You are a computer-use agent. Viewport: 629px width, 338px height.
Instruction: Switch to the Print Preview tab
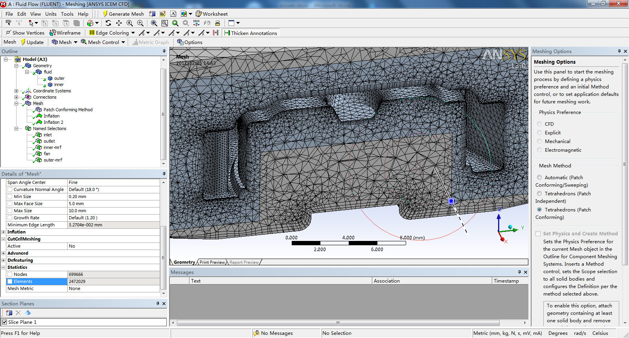212,262
